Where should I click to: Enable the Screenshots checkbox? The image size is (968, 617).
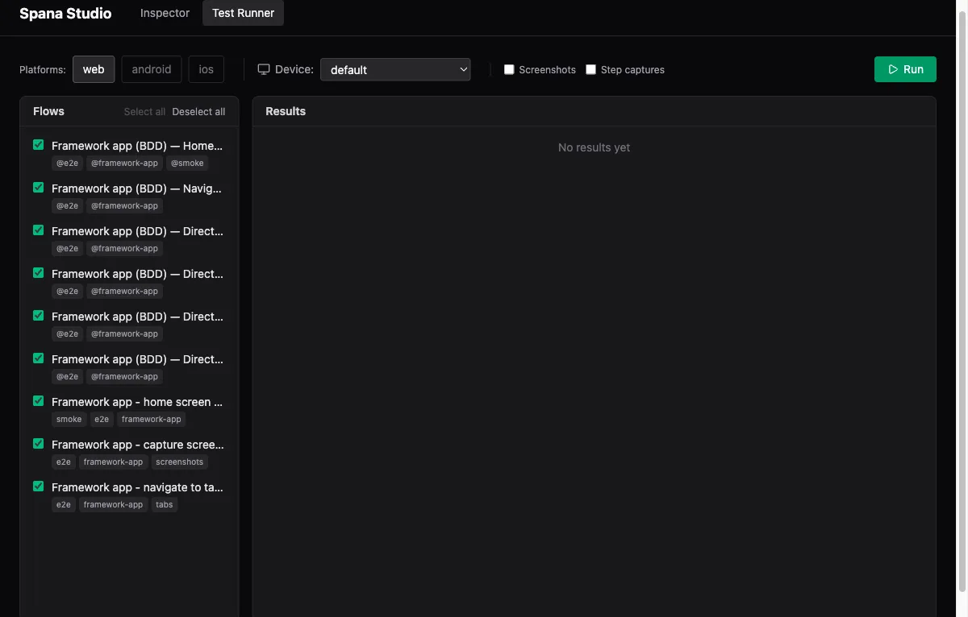[x=509, y=70]
